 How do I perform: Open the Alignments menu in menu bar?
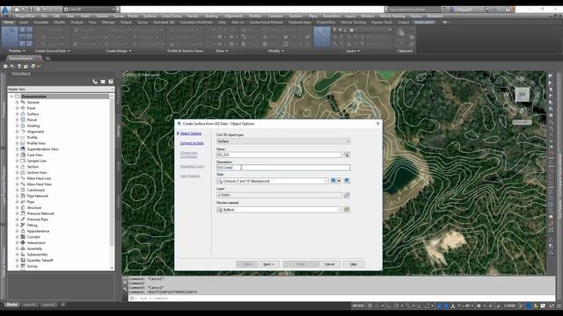[x=233, y=16]
